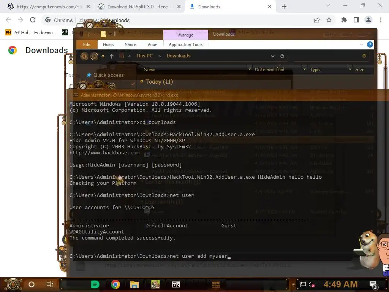Image resolution: width=389 pixels, height=292 pixels.
Task: Open the green chat app on taskbar
Action: pos(95,284)
